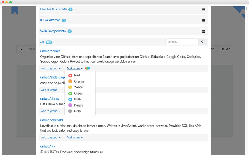
Task: Click the Web Components hamburger menu icon
Action: [203, 31]
